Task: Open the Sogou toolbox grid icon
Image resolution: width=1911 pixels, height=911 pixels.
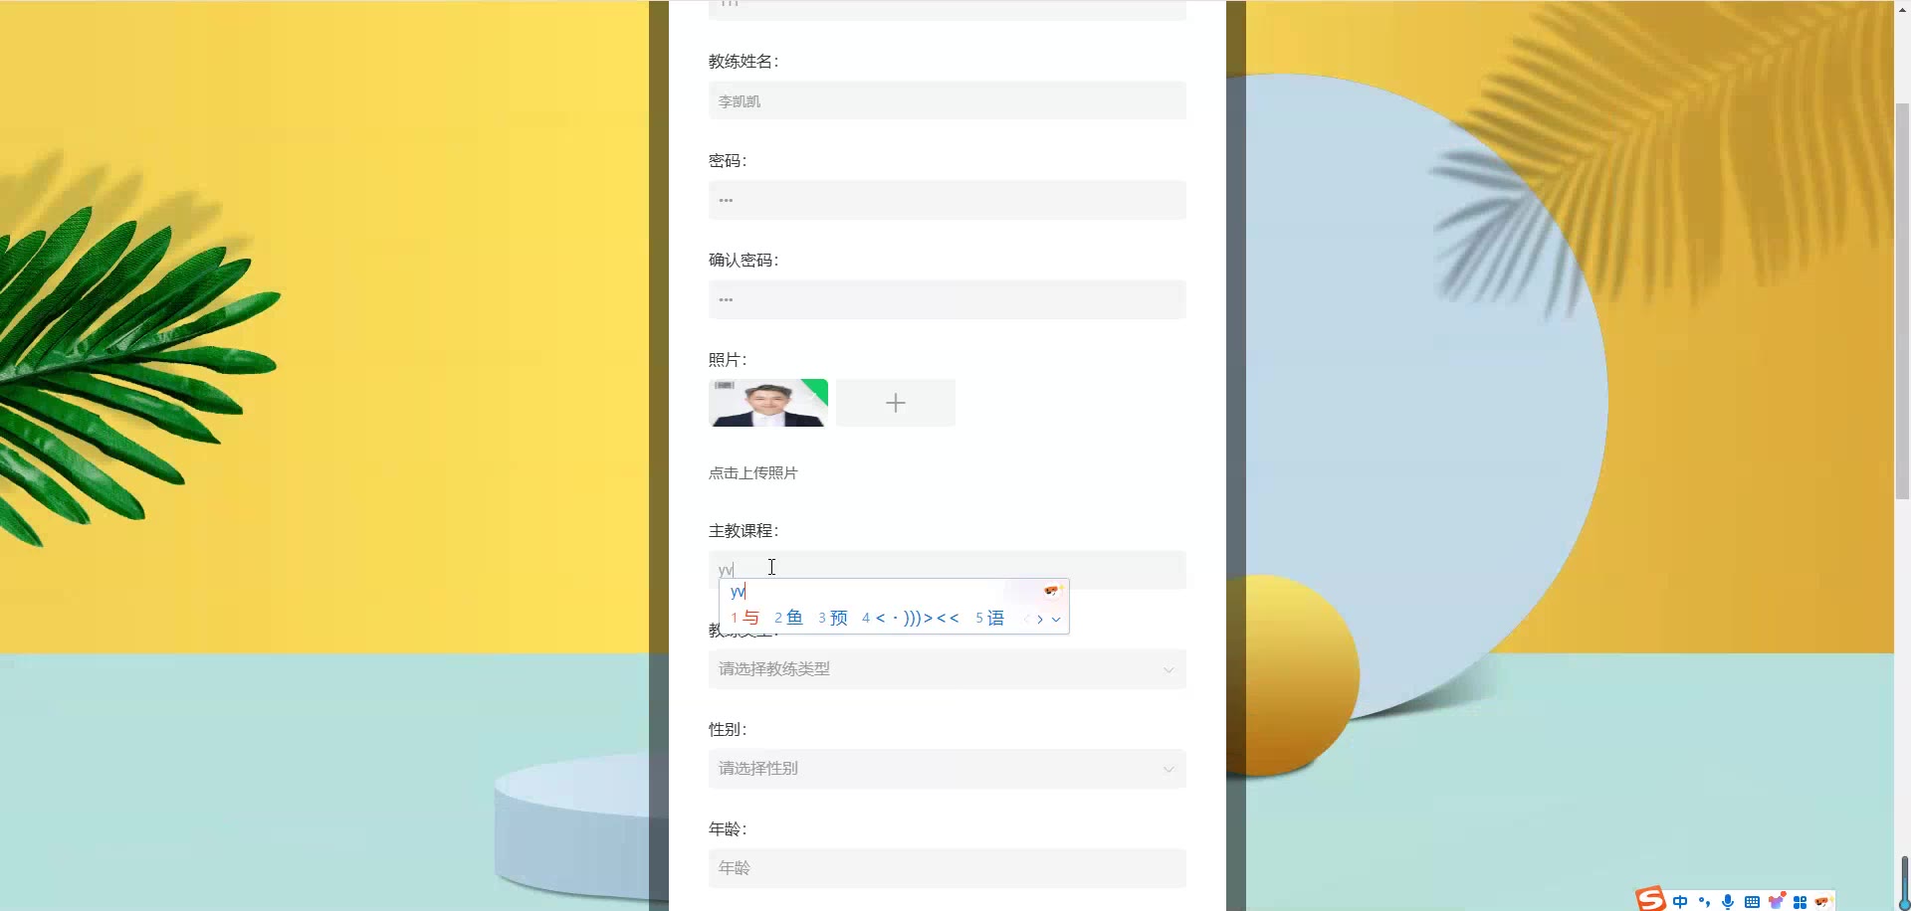Action: click(x=1800, y=902)
